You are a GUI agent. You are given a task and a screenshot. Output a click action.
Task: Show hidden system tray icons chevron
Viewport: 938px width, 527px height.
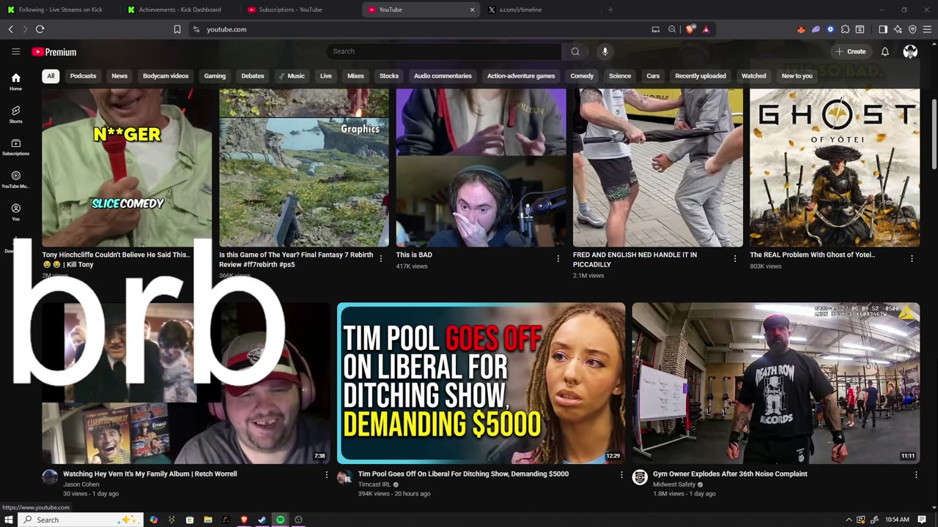point(849,520)
